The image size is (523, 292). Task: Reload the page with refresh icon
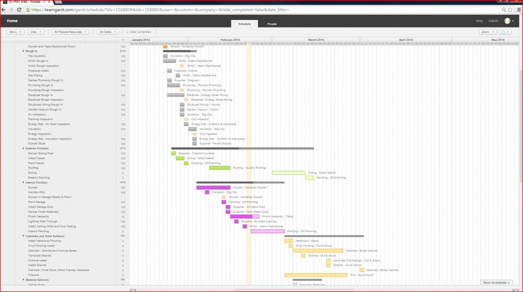point(19,10)
